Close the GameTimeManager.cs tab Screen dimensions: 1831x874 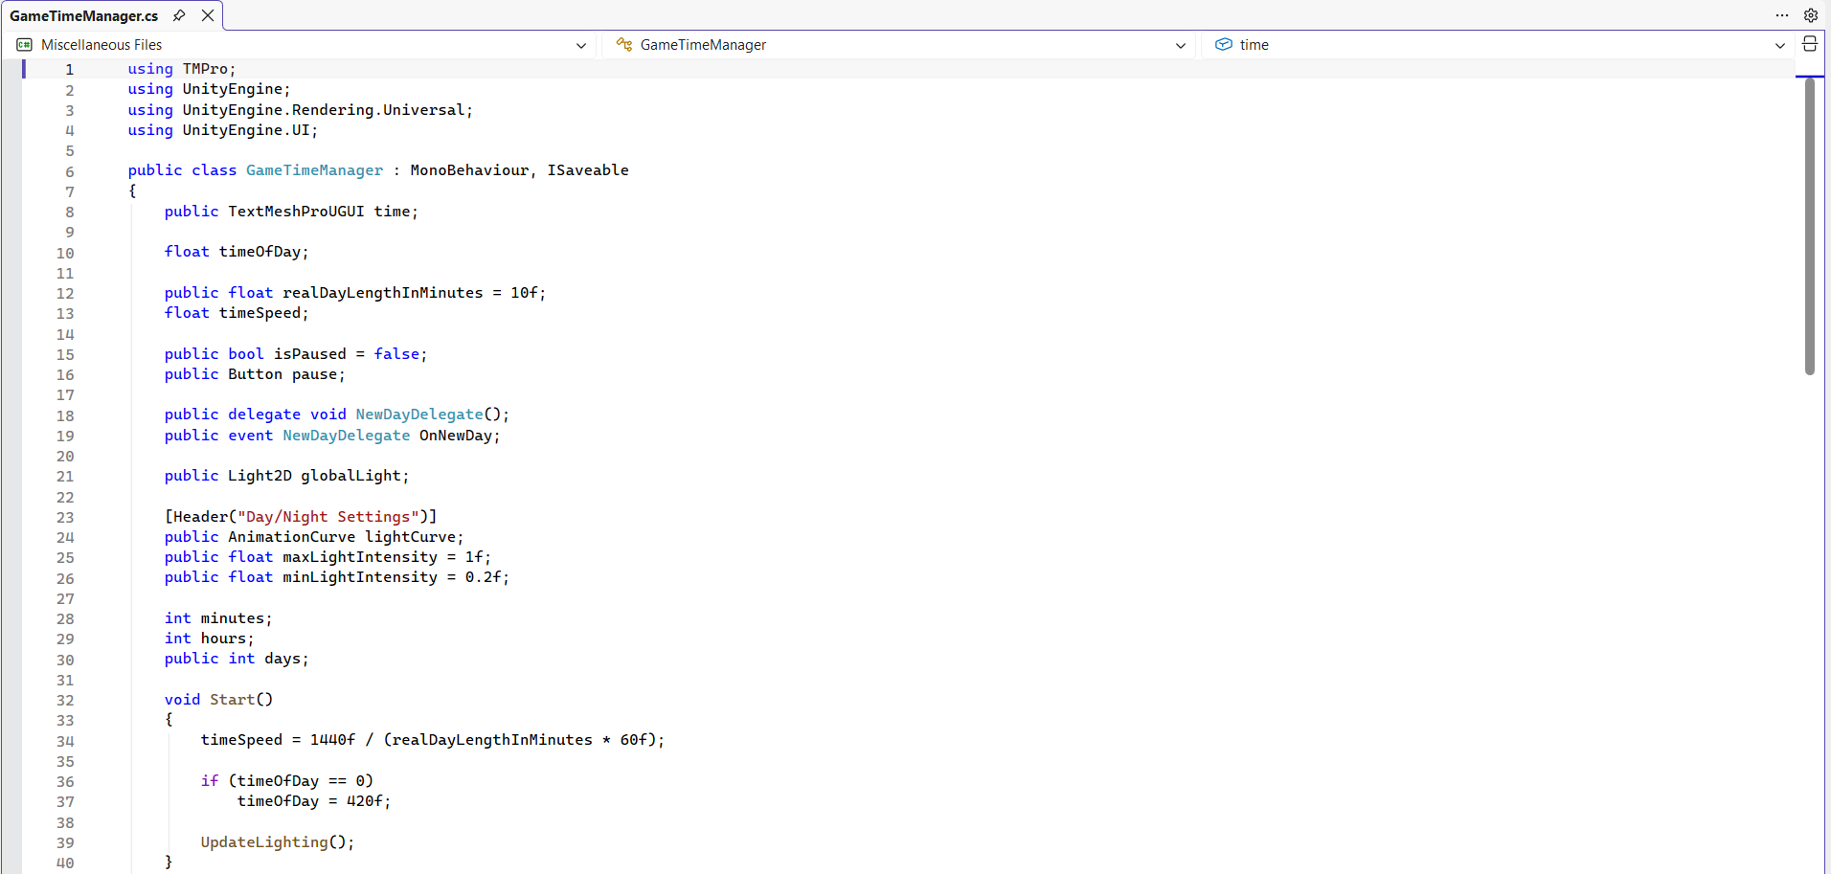208,15
